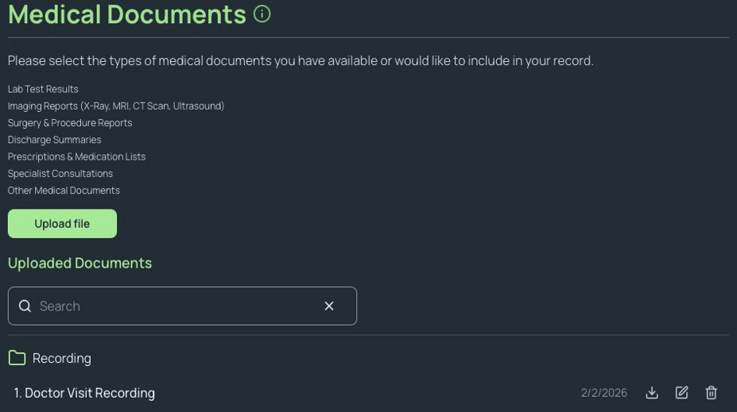Viewport: 737px width, 412px height.
Task: Open the Doctor Visit Recording item
Action: (89, 393)
